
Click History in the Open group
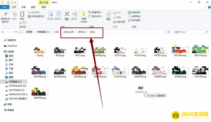coord(119,22)
